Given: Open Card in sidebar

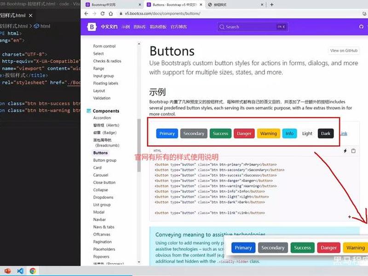Looking at the screenshot, I should pyautogui.click(x=97, y=167).
